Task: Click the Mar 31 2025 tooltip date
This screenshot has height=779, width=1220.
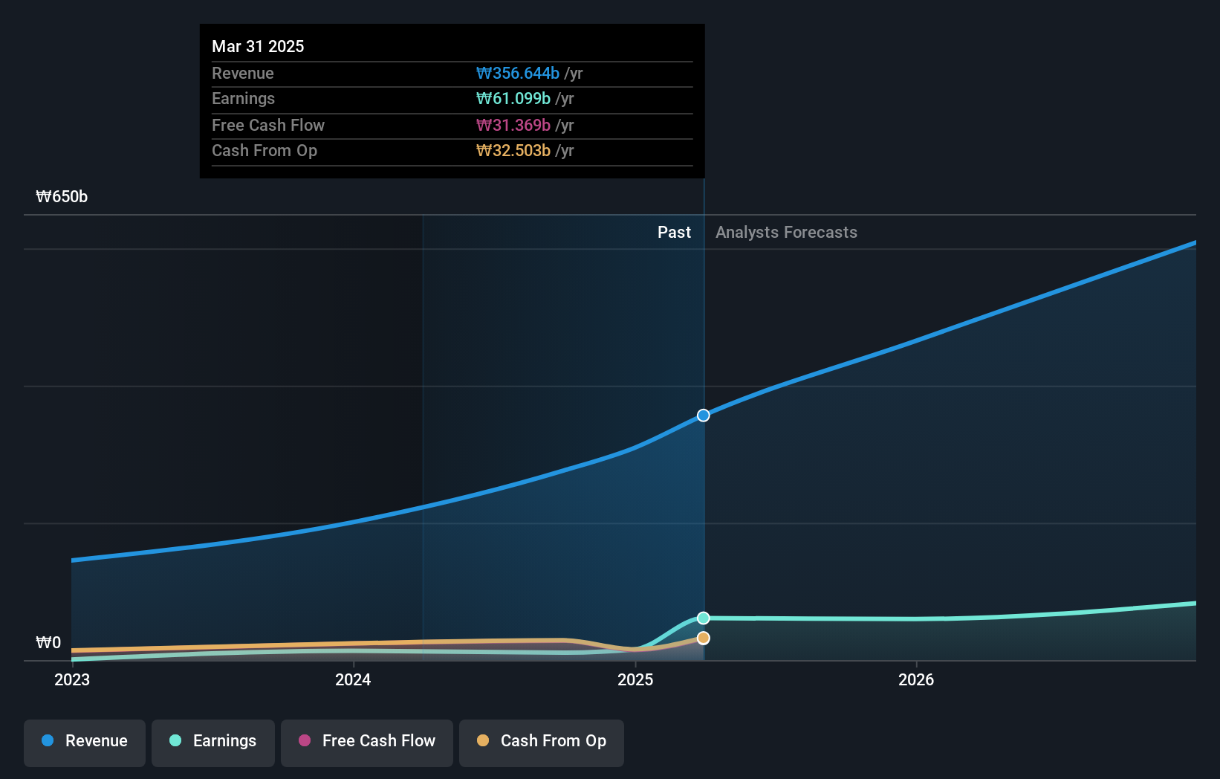Action: [258, 47]
